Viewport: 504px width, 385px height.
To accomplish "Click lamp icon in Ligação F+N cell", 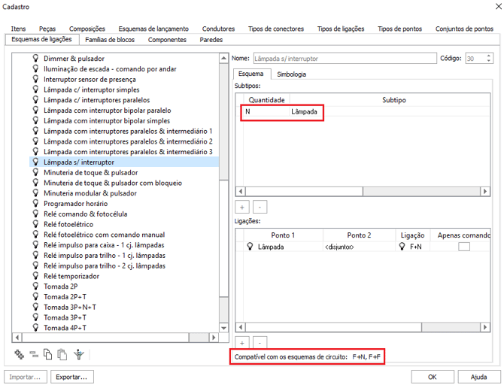I will (402, 247).
